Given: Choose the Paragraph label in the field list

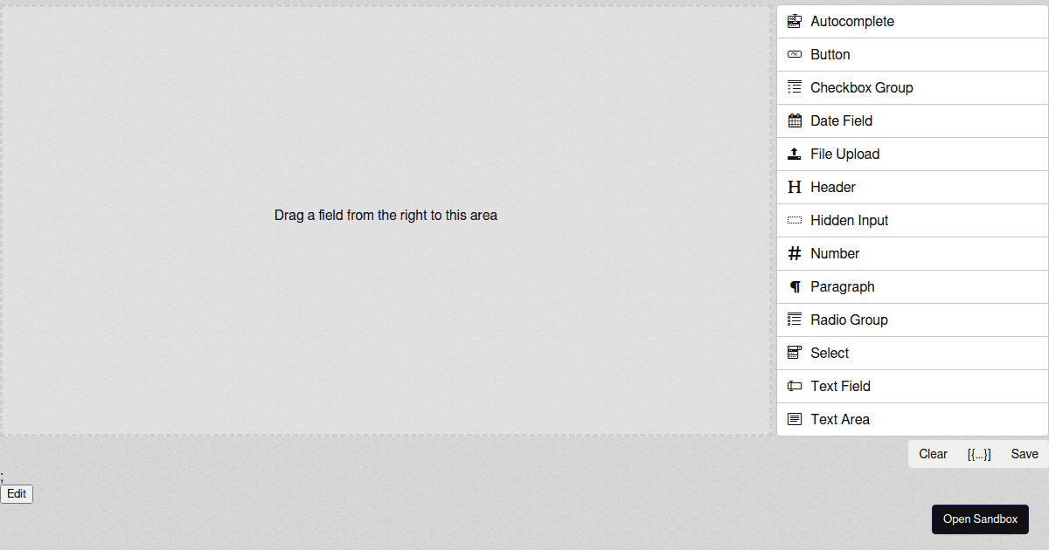Looking at the screenshot, I should coord(843,286).
